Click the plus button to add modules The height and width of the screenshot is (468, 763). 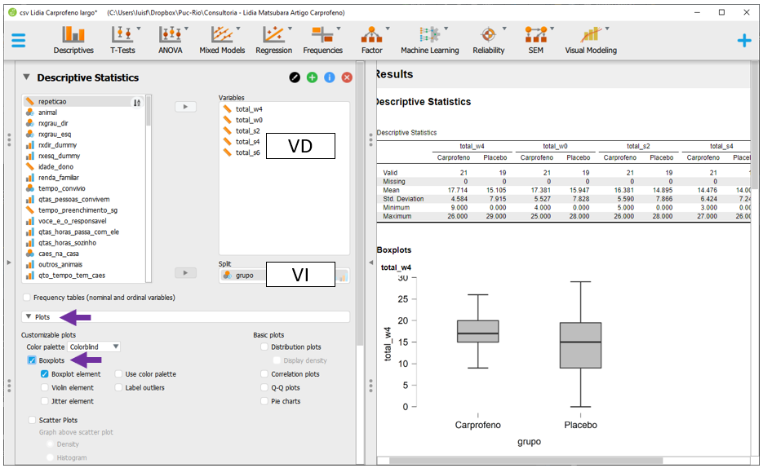pos(743,41)
